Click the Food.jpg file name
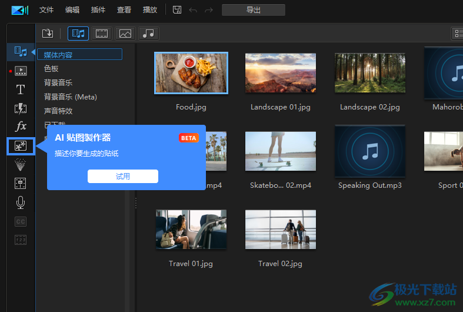The height and width of the screenshot is (312, 463). click(x=191, y=107)
